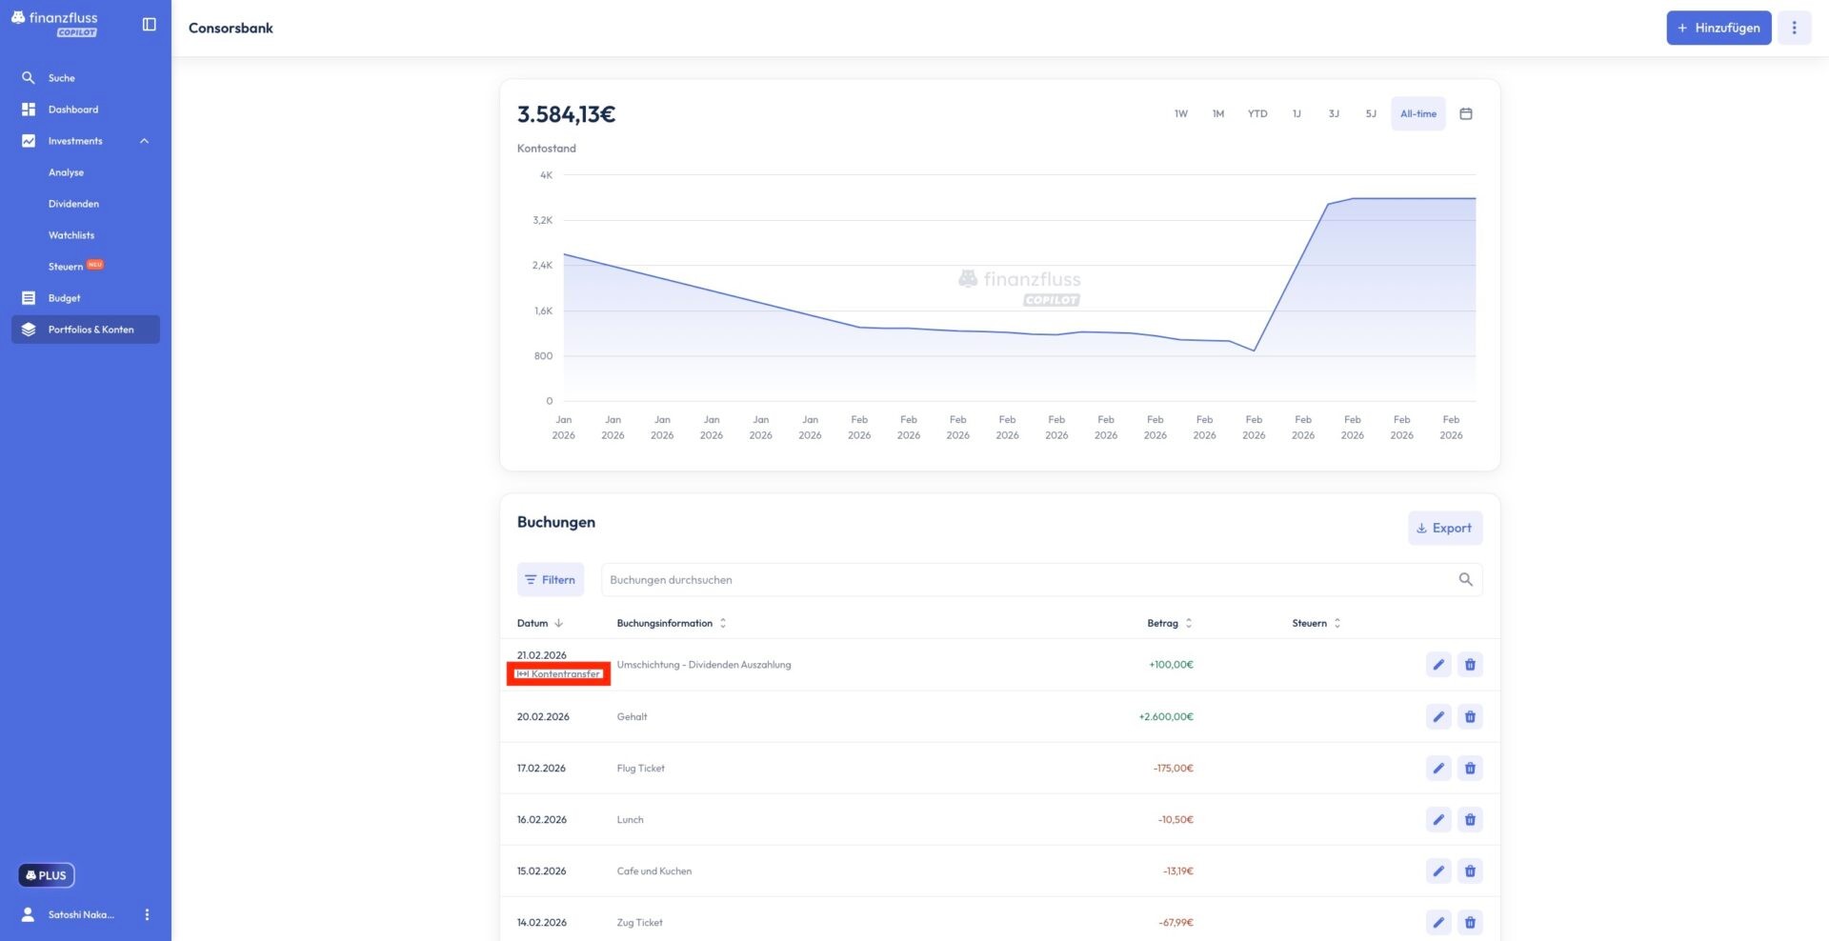Click the search magnifier in bookings field
The width and height of the screenshot is (1829, 941).
click(1465, 579)
